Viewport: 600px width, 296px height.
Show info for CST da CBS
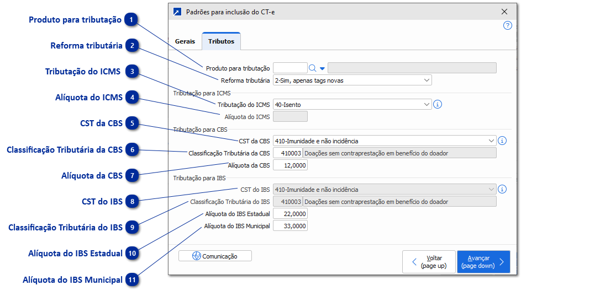click(502, 141)
